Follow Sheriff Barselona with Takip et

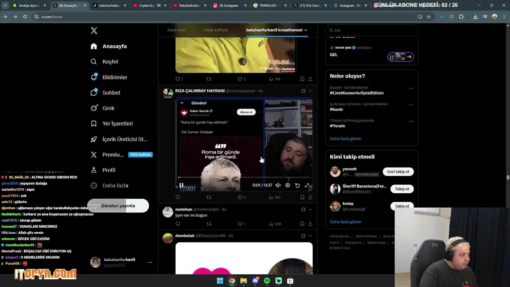pyautogui.click(x=402, y=189)
